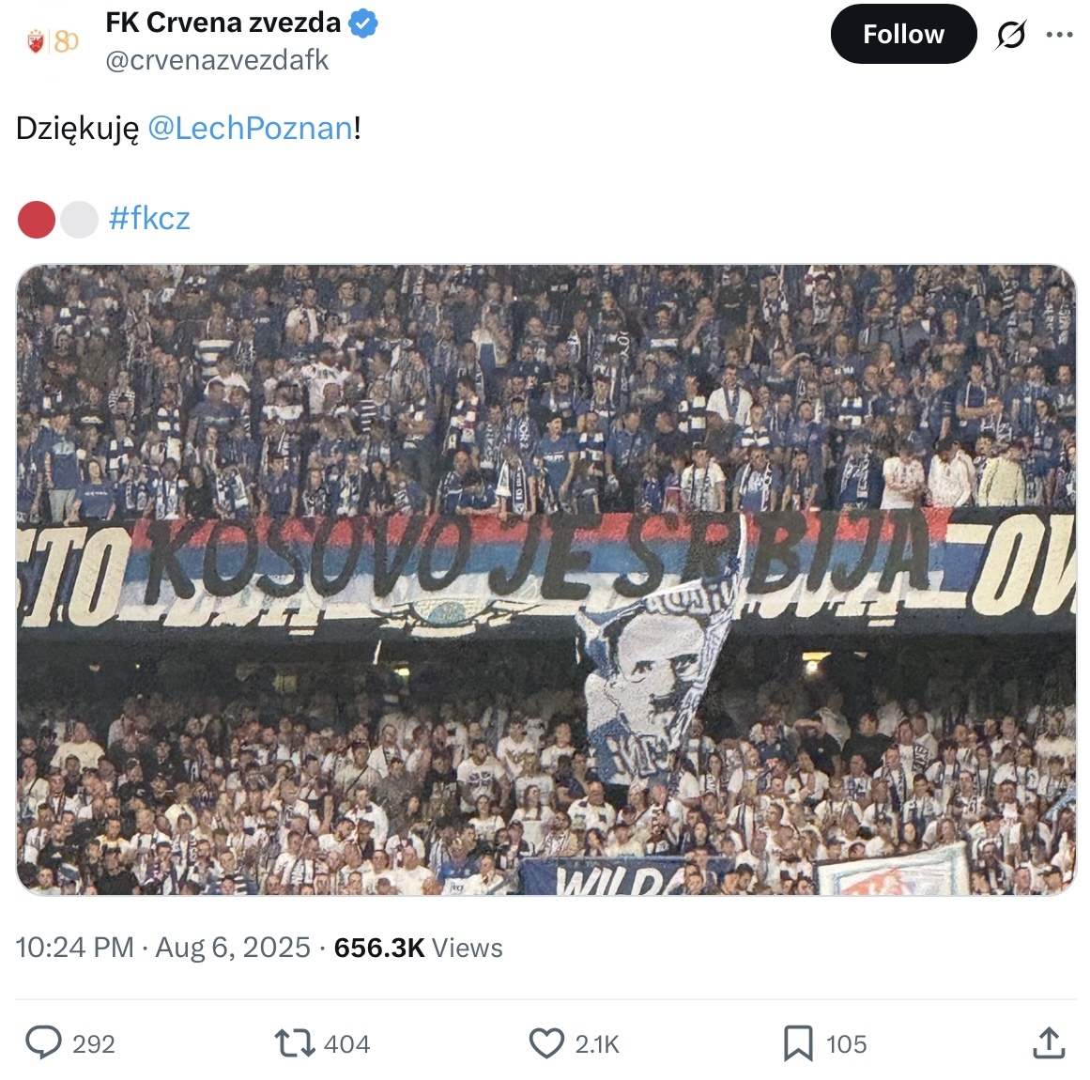Bookmark this post with the bookmark icon
This screenshot has height=1080, width=1090.
pos(797,1042)
